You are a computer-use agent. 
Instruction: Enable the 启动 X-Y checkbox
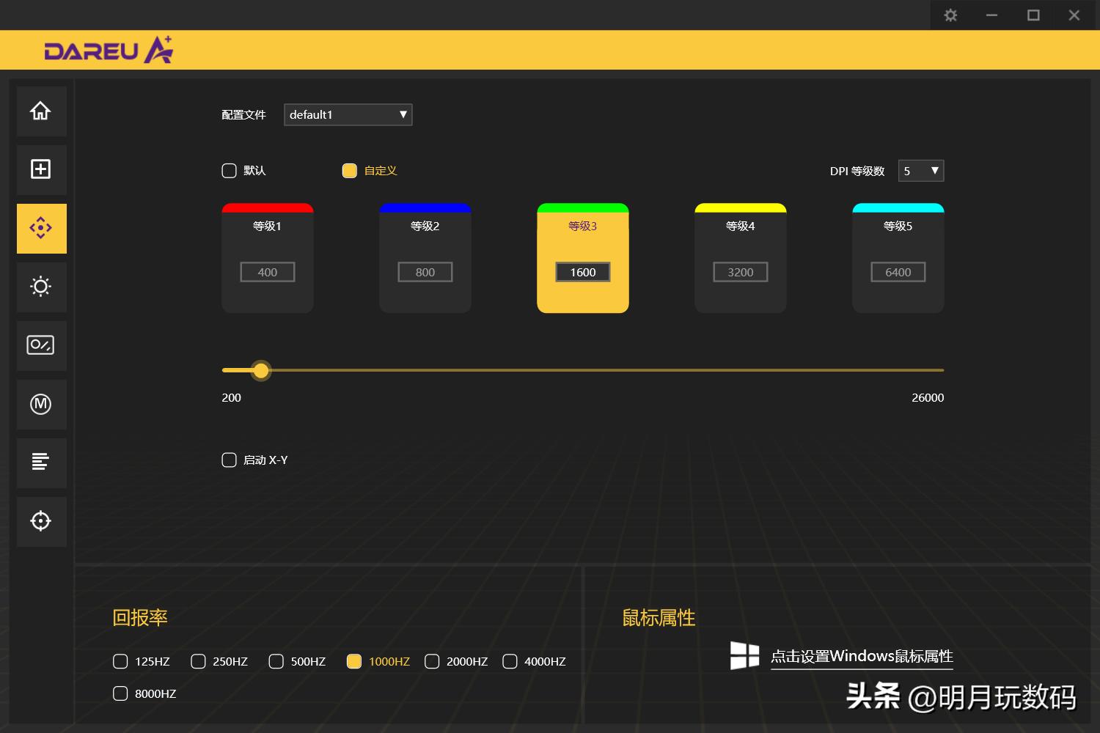(x=229, y=460)
